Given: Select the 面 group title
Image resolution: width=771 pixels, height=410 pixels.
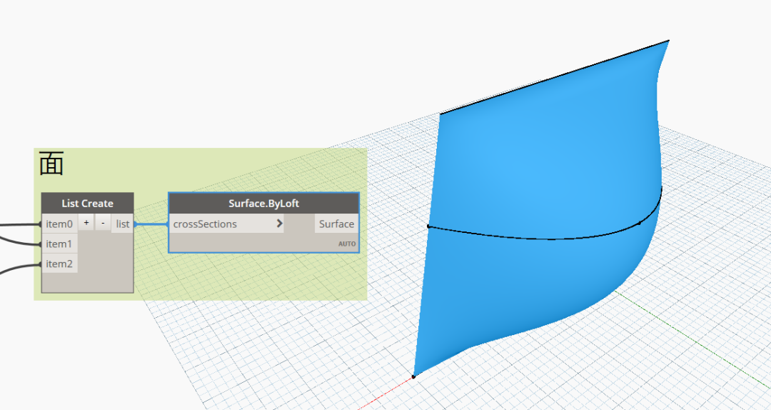Looking at the screenshot, I should (x=51, y=164).
